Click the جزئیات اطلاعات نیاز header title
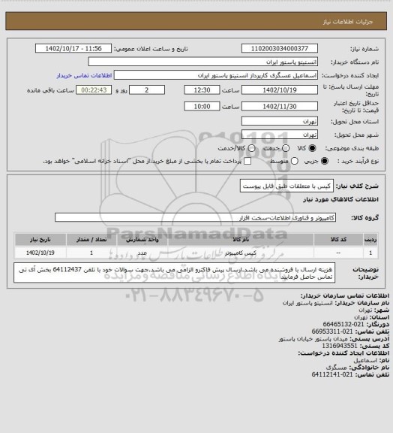Viewport: 393px width, 433px height. pos(348,22)
